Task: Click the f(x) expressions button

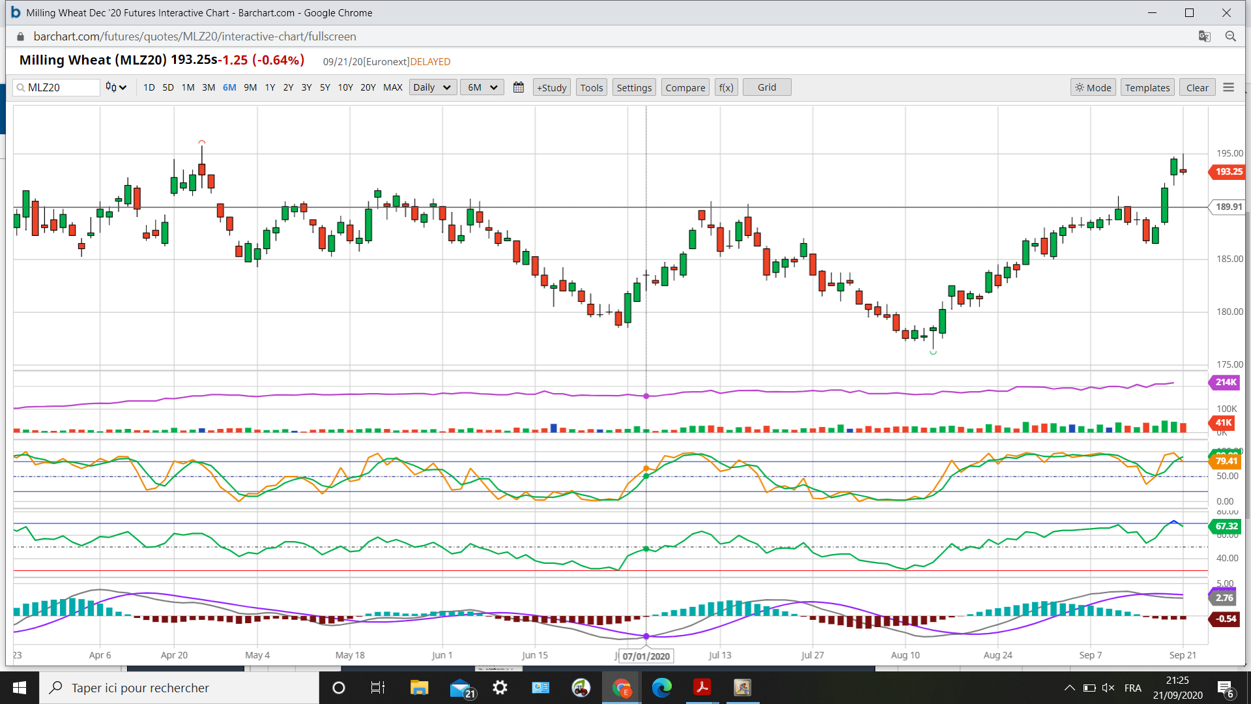Action: coord(726,87)
